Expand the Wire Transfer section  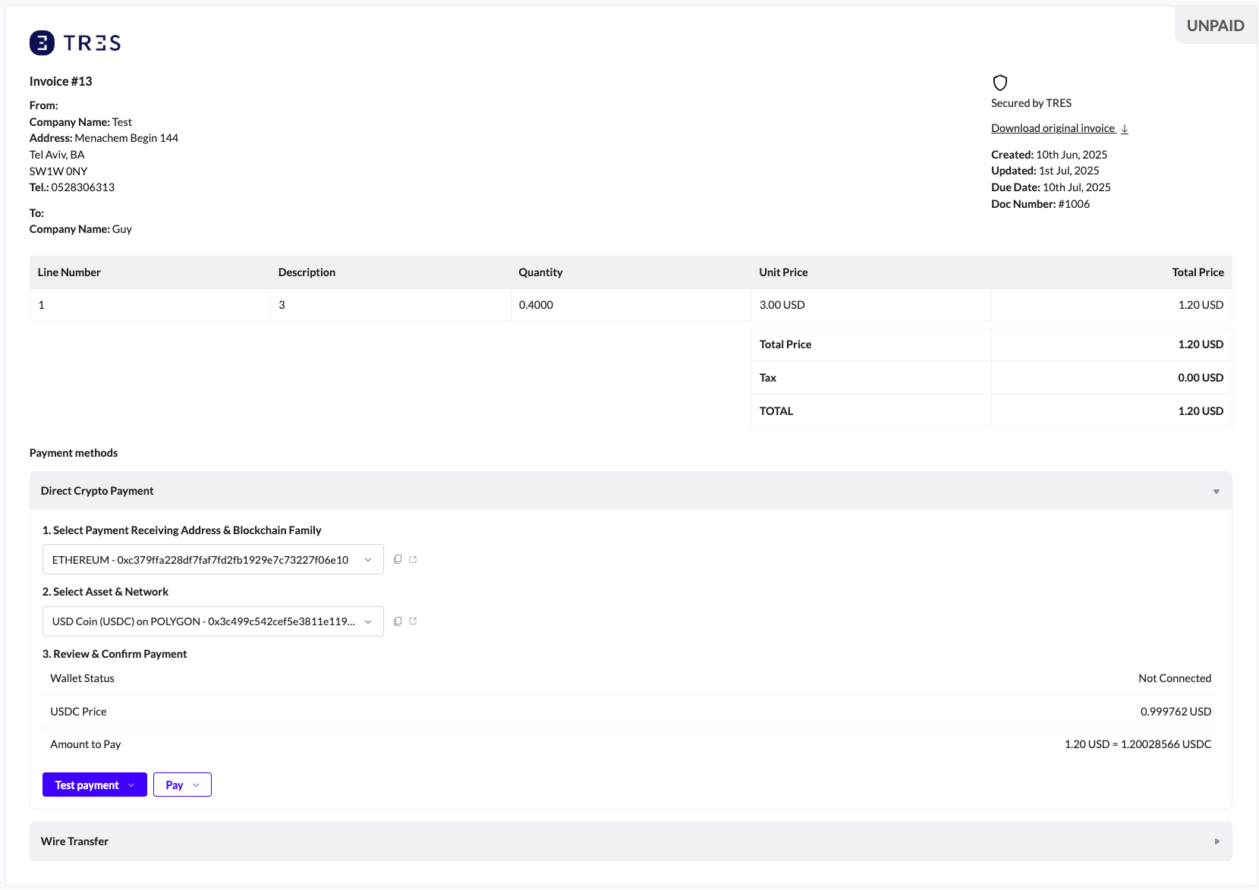[631, 841]
